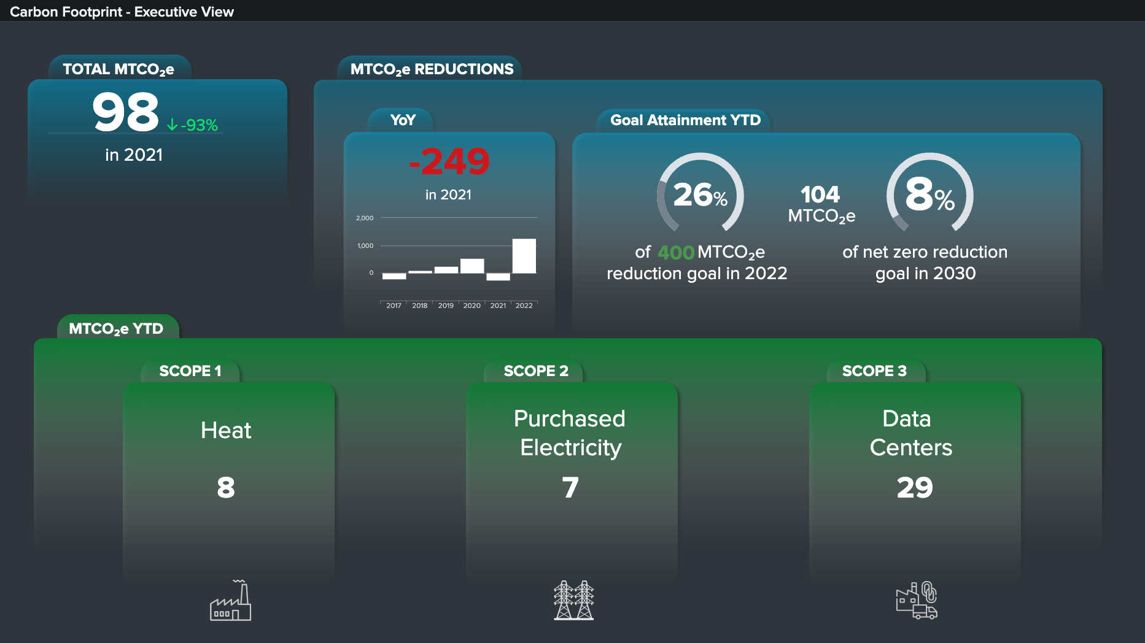The image size is (1145, 643).
Task: Select the YoY tab label
Action: pyautogui.click(x=403, y=120)
